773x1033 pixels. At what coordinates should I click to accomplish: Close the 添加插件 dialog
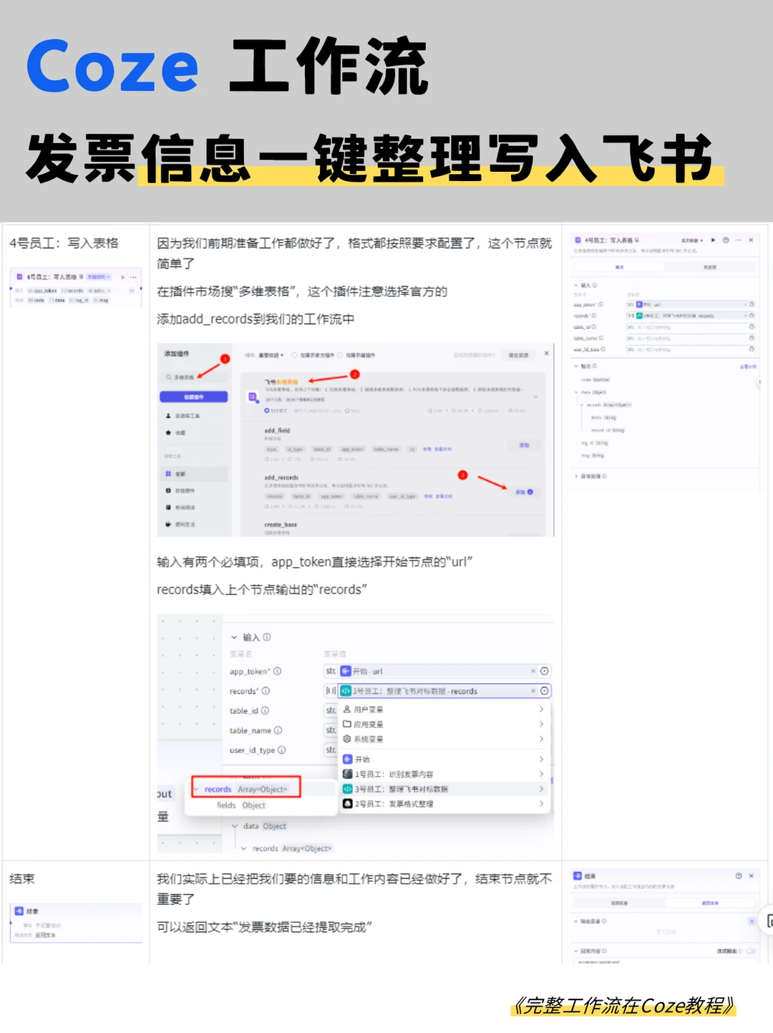pyautogui.click(x=546, y=354)
